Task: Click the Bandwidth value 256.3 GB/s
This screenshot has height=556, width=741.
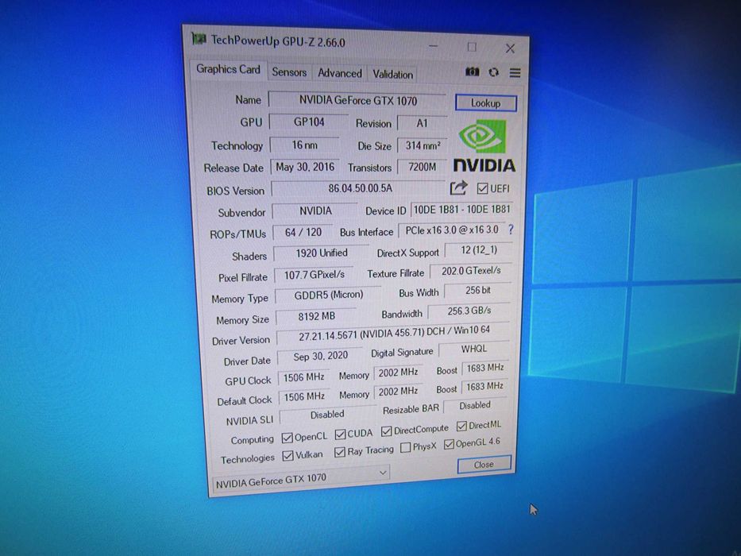Action: click(469, 311)
